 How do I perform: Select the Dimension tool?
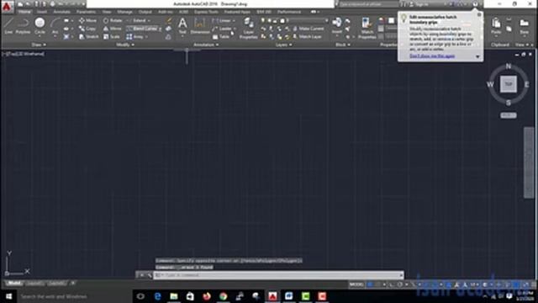point(200,26)
